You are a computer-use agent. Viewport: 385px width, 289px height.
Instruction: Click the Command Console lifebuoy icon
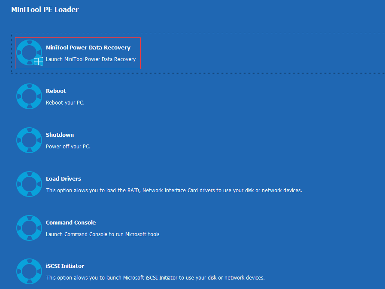[x=29, y=228]
